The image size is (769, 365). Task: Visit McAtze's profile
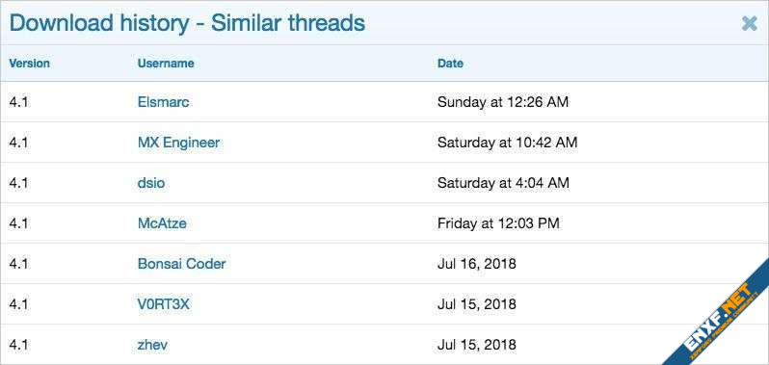[x=162, y=223]
